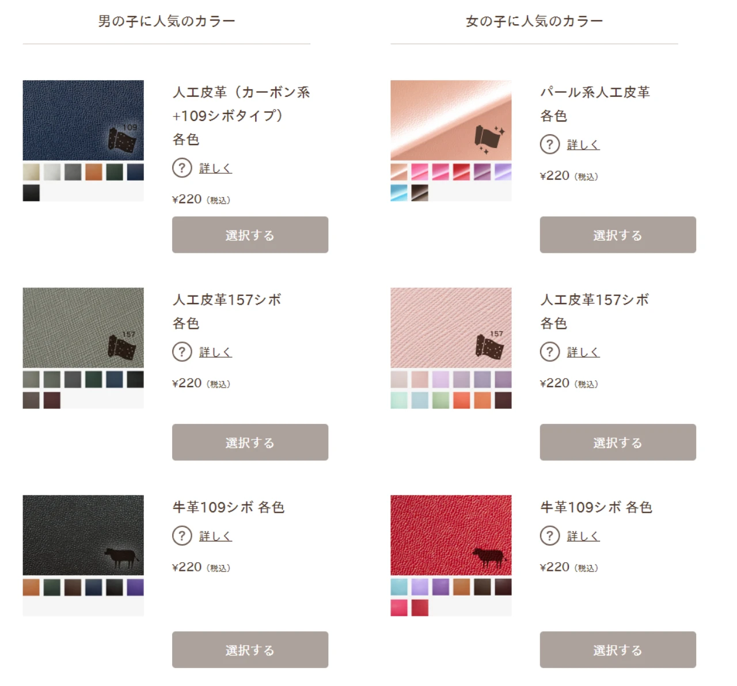Click question mark icon for パール系人工皮革
The image size is (737, 686).
click(x=549, y=144)
